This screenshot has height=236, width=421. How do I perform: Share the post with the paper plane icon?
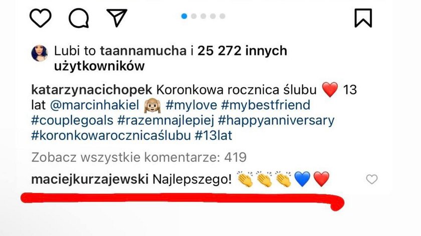click(x=117, y=18)
